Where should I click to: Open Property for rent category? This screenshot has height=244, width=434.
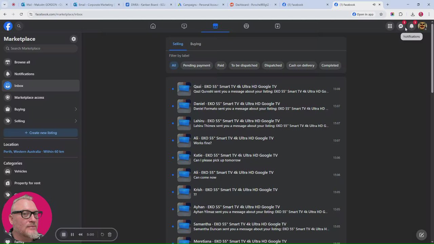tap(41, 183)
